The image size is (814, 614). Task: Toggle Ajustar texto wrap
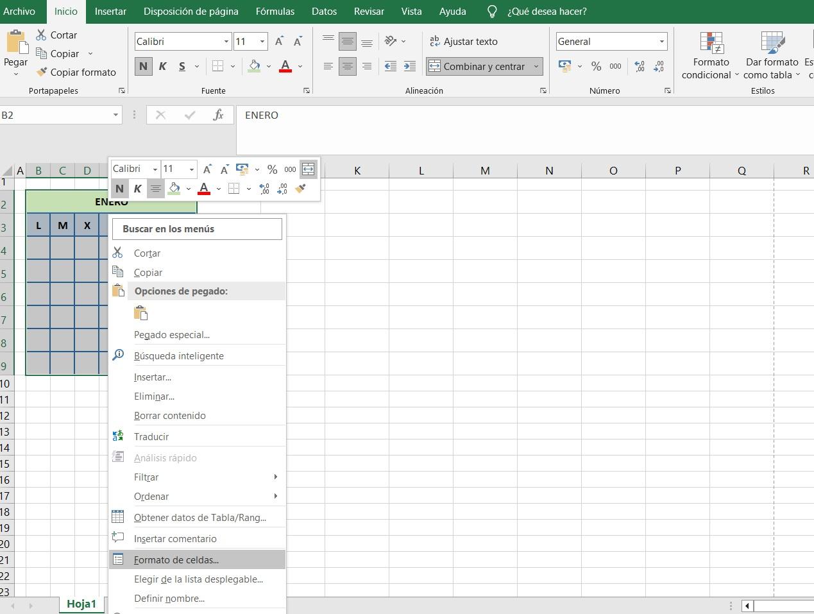464,42
